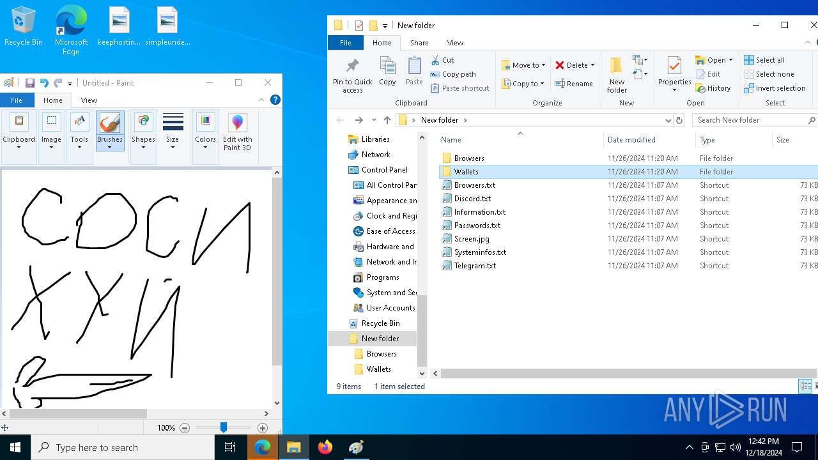Adjust Paint zoom slider
818x460 pixels.
pos(224,428)
